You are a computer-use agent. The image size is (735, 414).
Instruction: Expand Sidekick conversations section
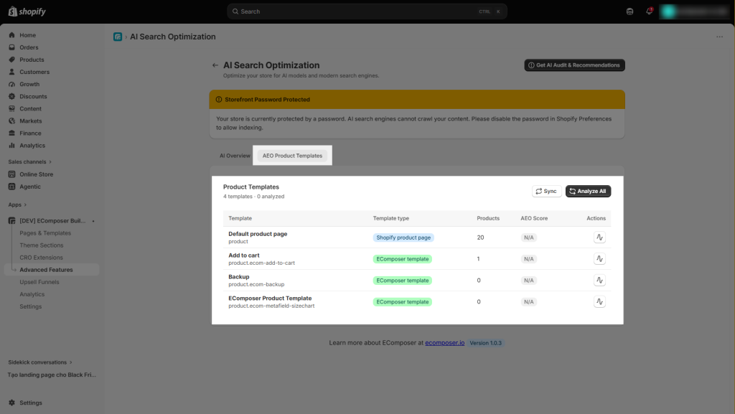click(x=40, y=362)
